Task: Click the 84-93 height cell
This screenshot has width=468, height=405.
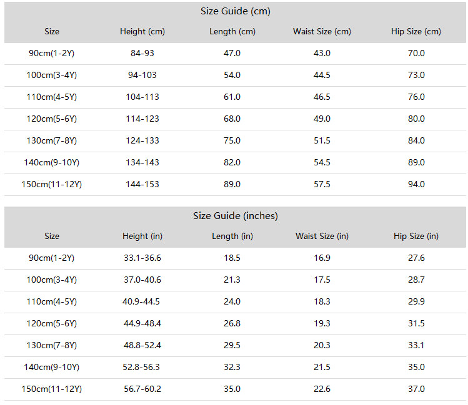Action: coord(142,53)
